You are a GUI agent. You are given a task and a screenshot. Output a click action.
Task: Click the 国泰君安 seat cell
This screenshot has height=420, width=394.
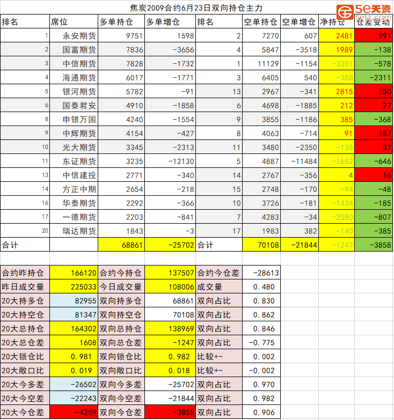pos(74,105)
